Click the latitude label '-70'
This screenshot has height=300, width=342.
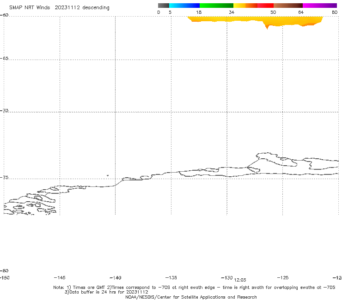tap(4, 111)
